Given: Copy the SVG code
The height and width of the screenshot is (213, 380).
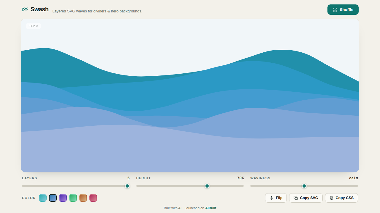Looking at the screenshot, I should 306,198.
